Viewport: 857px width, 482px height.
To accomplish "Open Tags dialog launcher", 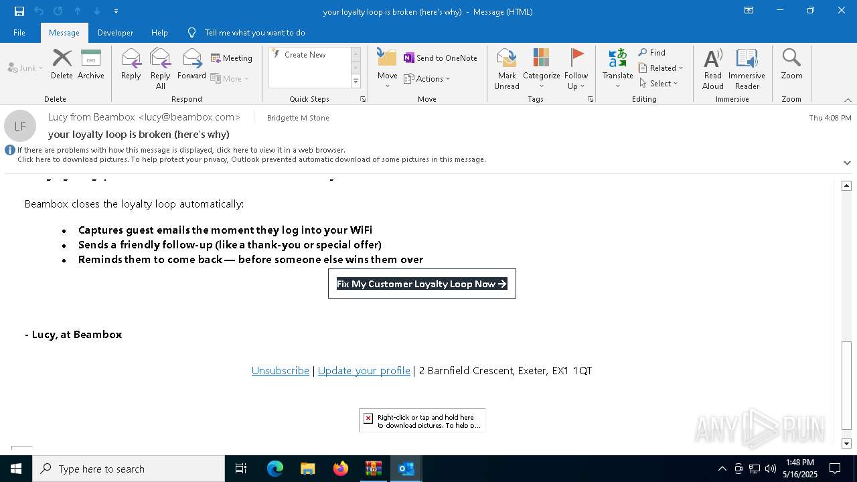I will point(591,99).
